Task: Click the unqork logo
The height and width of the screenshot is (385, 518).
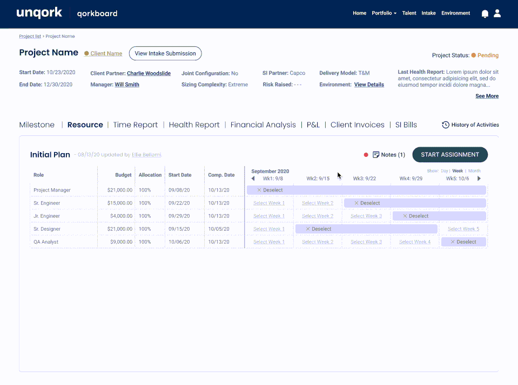Action: (39, 13)
